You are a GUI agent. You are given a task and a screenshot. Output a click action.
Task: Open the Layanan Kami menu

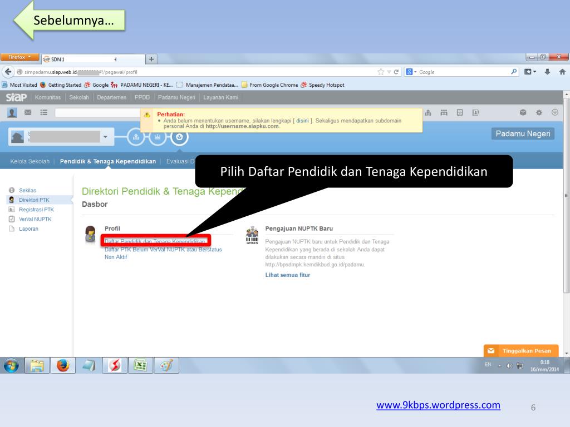click(220, 97)
